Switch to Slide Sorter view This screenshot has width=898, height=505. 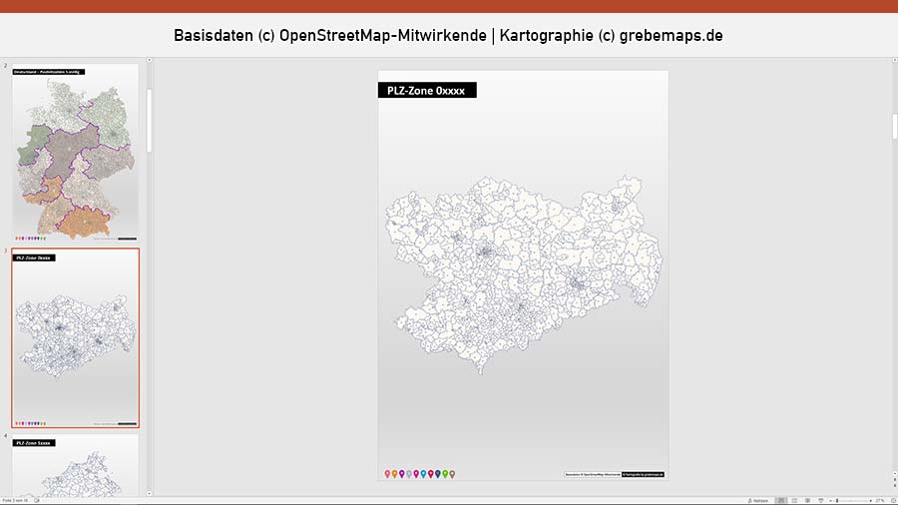pos(794,500)
